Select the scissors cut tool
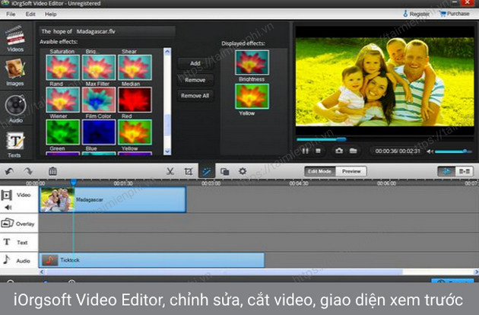Image resolution: width=479 pixels, height=315 pixels. [x=170, y=171]
